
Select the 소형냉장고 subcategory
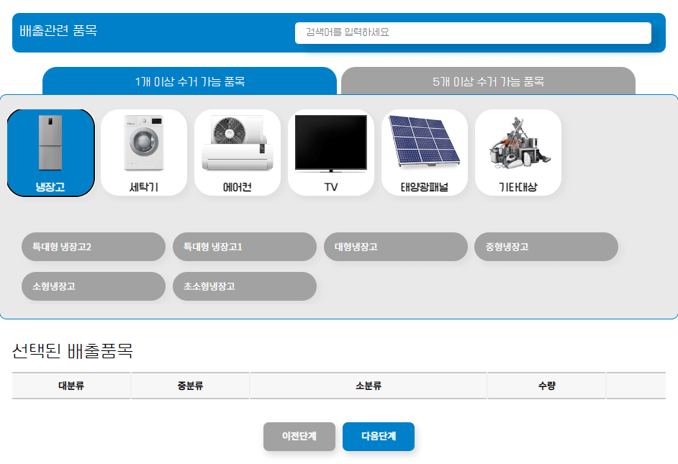click(93, 286)
